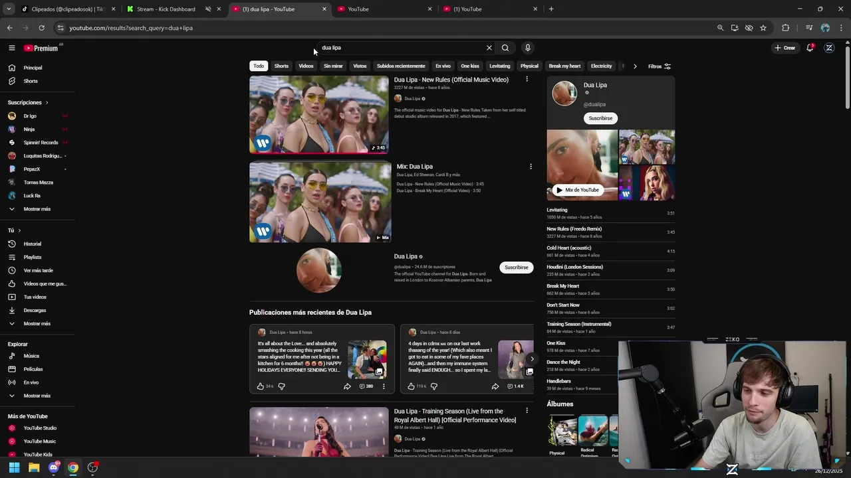The image size is (851, 478).
Task: Open the New Rules video thumbnail
Action: (x=319, y=114)
